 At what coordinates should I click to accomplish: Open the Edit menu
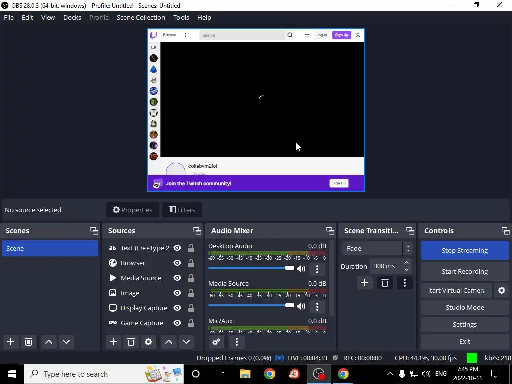[28, 18]
